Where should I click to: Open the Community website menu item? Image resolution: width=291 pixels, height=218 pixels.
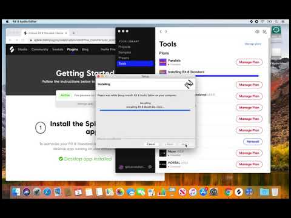point(40,50)
